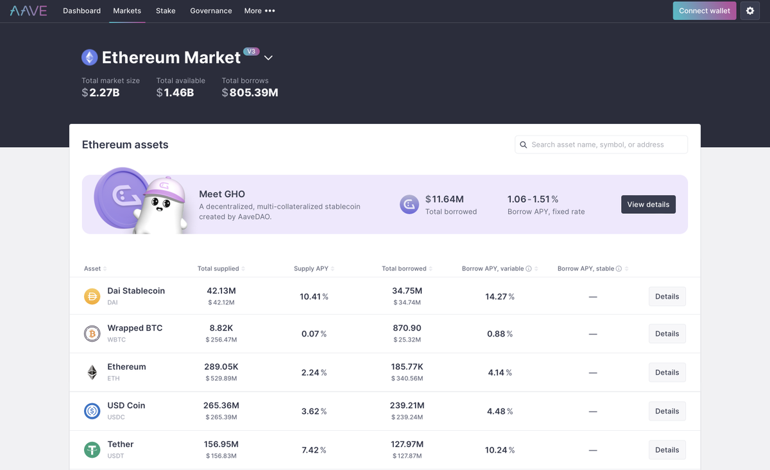Click the $1.46B total available value

point(175,92)
